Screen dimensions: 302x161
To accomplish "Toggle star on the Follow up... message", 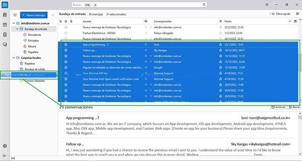I will tap(66, 50).
